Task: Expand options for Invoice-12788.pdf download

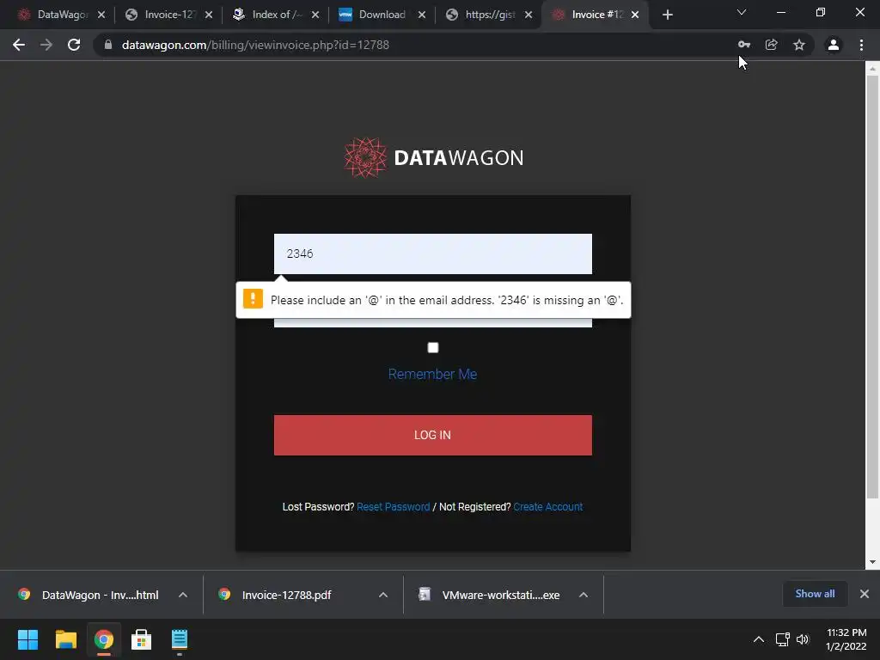Action: (383, 595)
